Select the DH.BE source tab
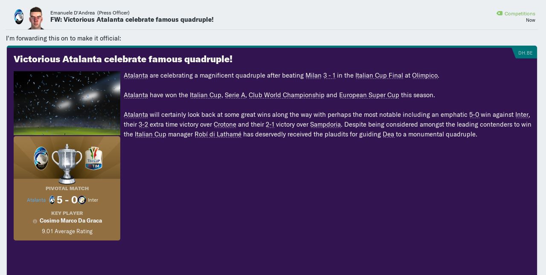This screenshot has height=275, width=546. pyautogui.click(x=525, y=53)
